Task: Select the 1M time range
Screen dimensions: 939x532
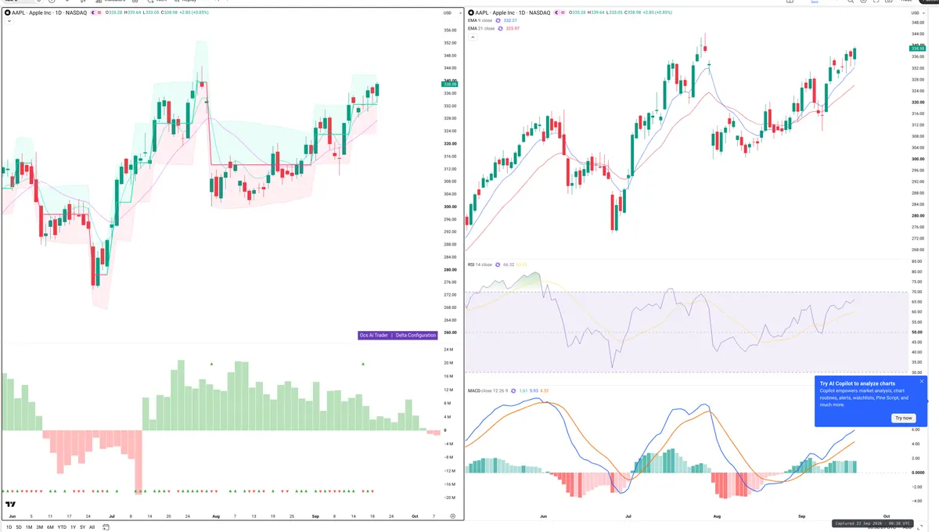Action: pyautogui.click(x=29, y=527)
